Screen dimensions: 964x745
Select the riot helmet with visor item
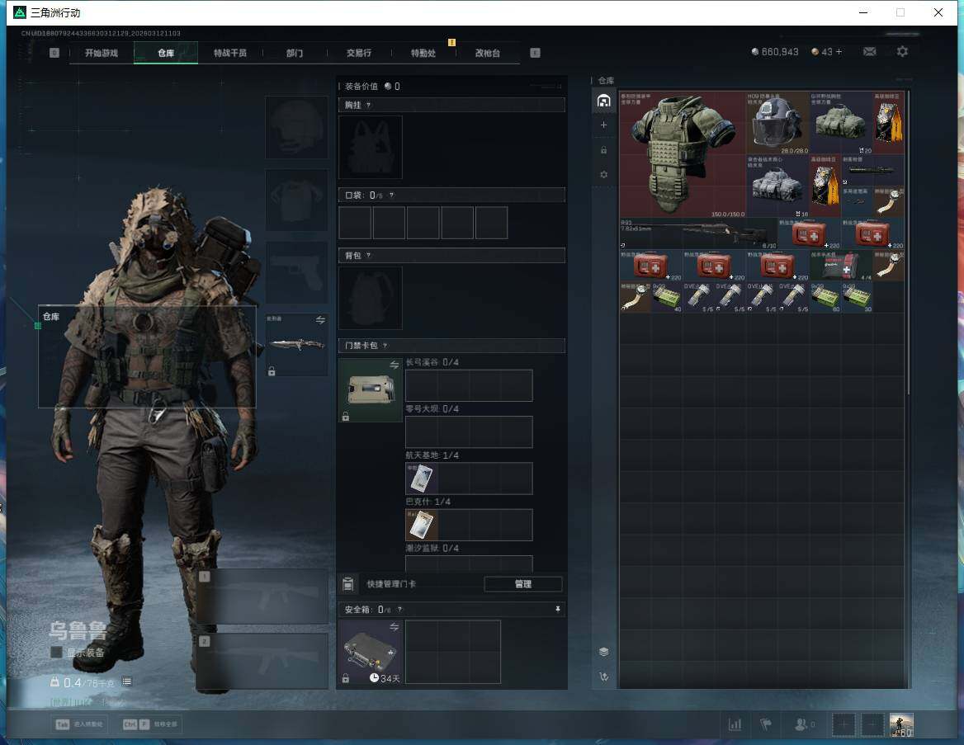point(777,123)
